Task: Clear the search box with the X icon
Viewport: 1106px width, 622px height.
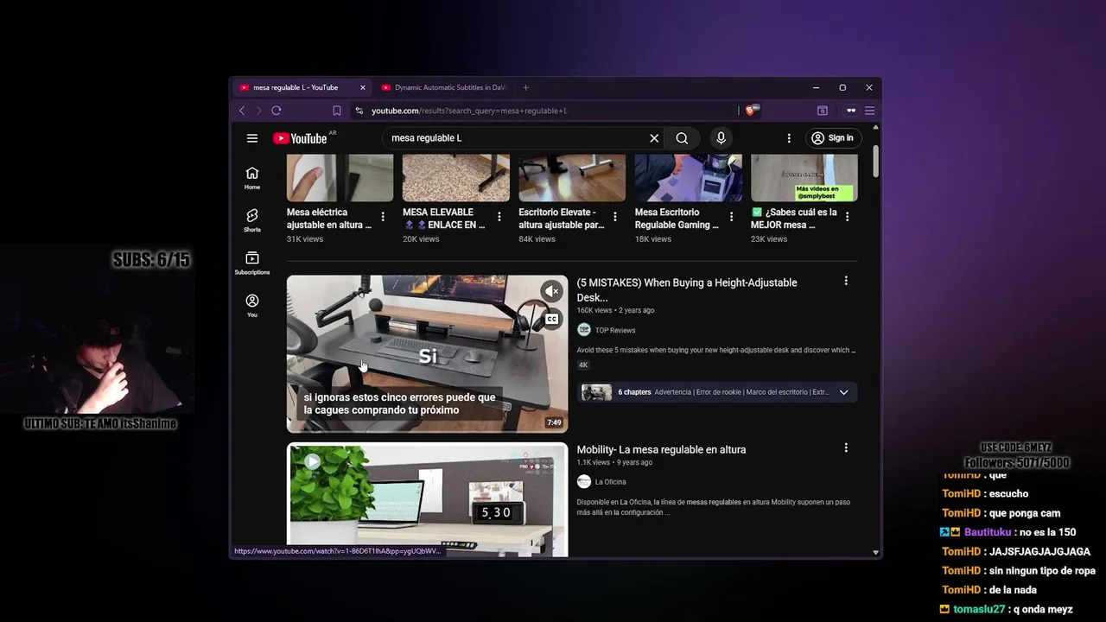Action: pyautogui.click(x=654, y=138)
